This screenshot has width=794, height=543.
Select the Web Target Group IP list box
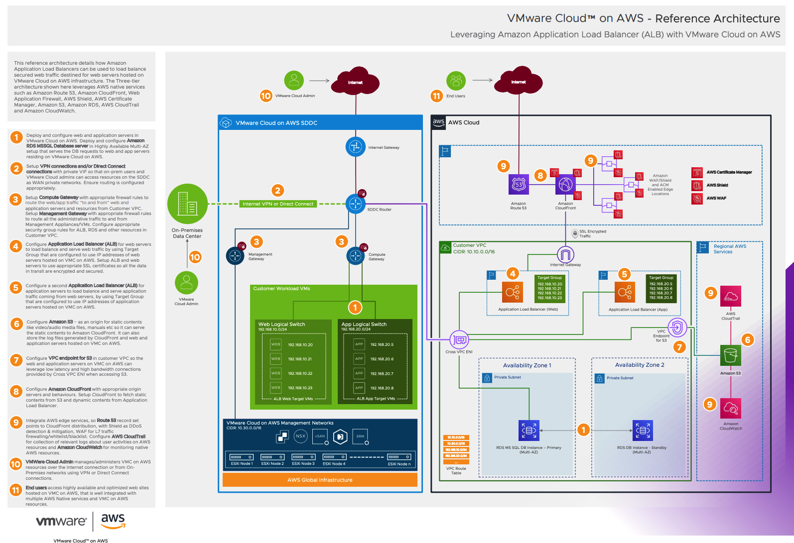point(549,288)
